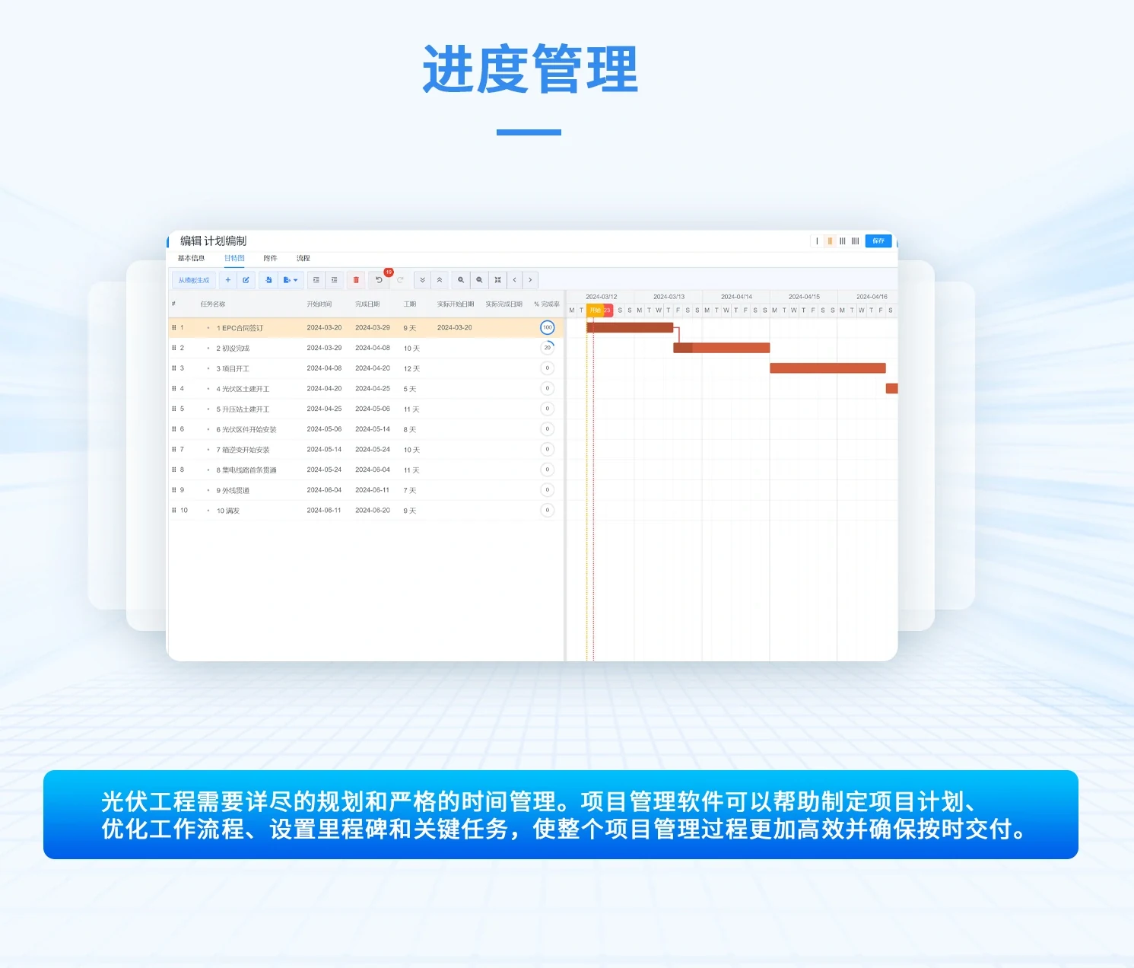1134x968 pixels.
Task: Click the blue 保存 button
Action: point(878,240)
